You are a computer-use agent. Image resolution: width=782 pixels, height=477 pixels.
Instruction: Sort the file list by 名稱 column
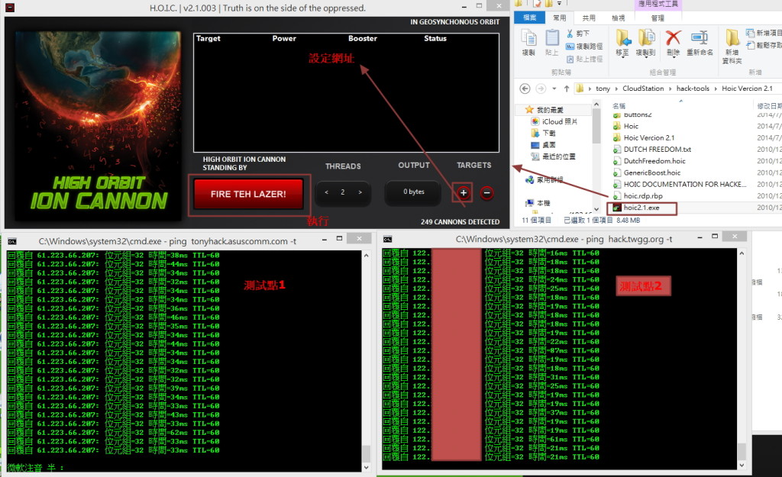[619, 105]
